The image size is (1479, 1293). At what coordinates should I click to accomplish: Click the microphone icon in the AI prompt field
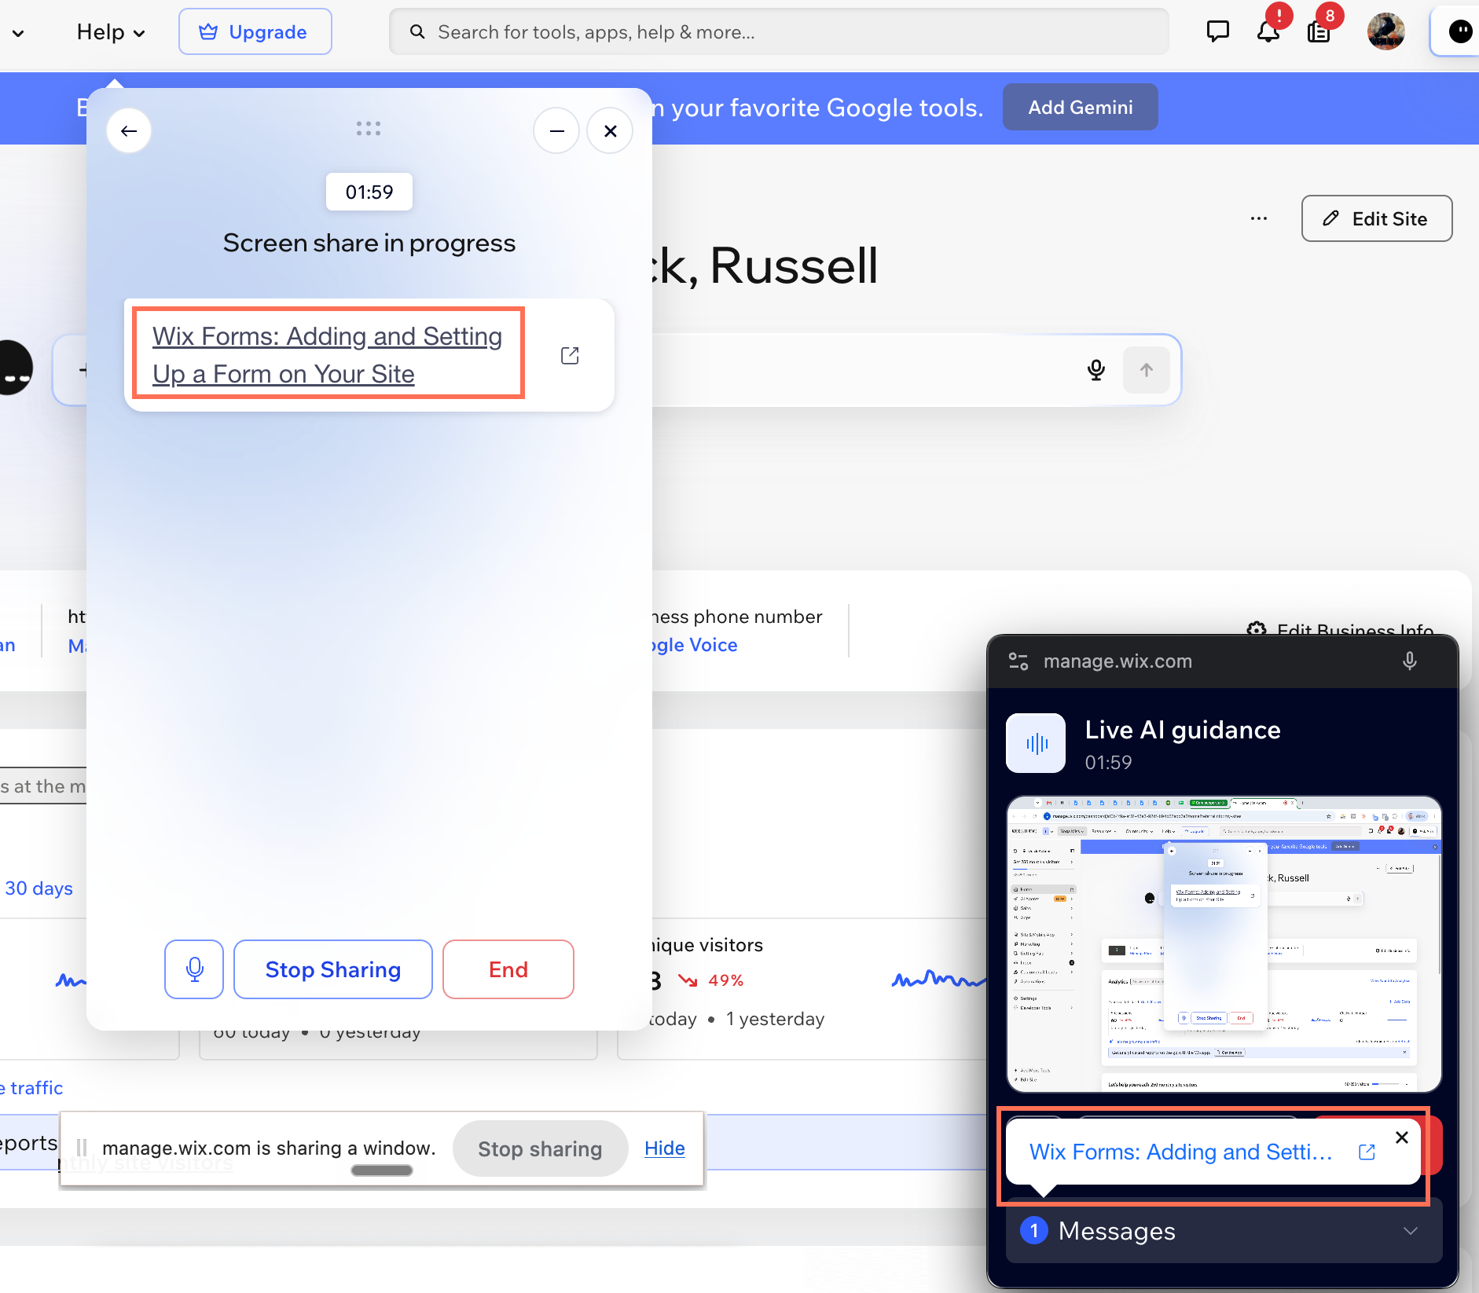pyautogui.click(x=1096, y=370)
